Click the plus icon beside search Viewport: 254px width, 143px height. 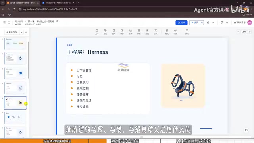(227, 23)
